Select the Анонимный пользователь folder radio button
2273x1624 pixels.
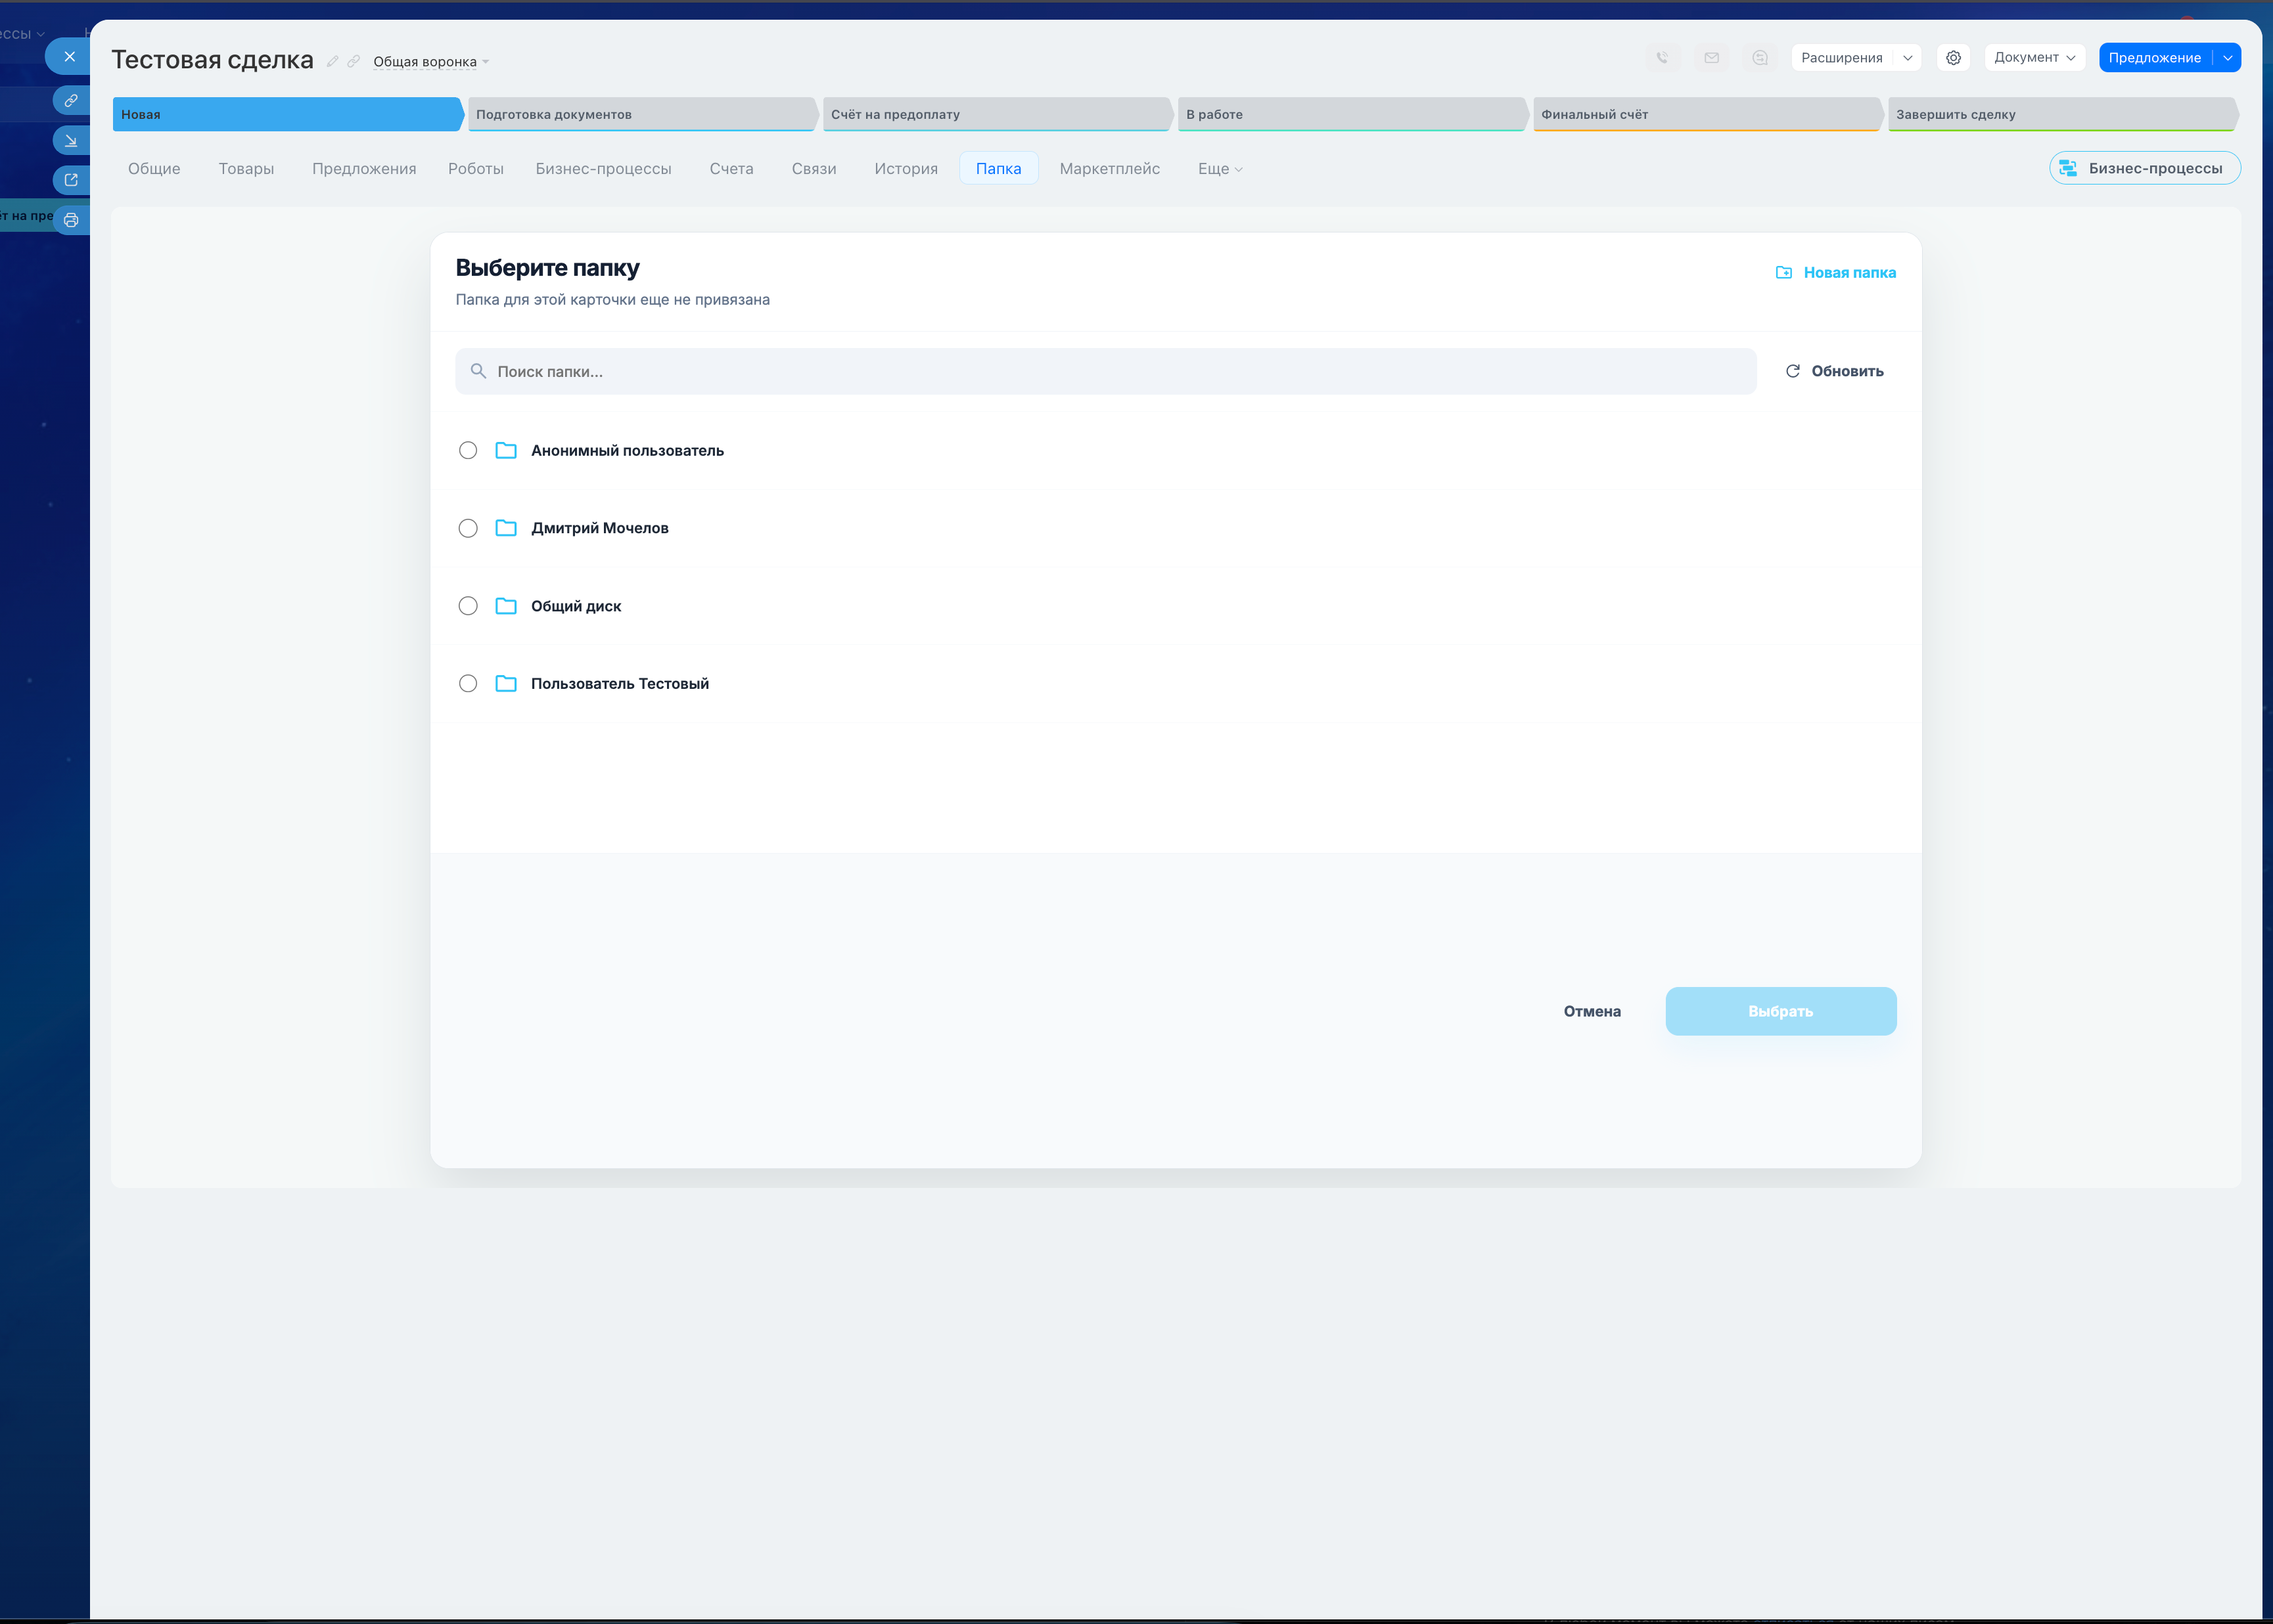[469, 450]
